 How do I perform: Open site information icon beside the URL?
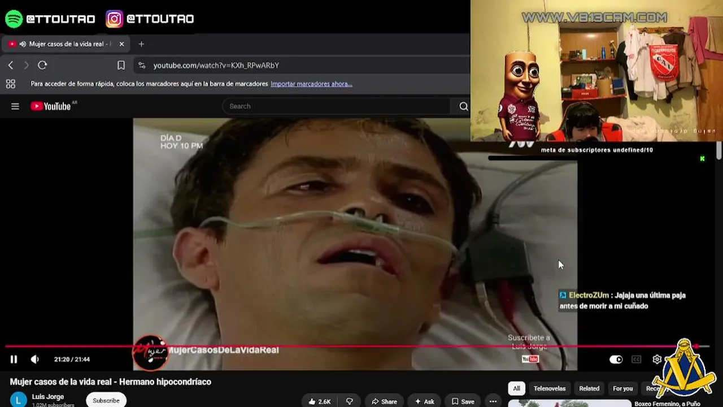(x=142, y=66)
